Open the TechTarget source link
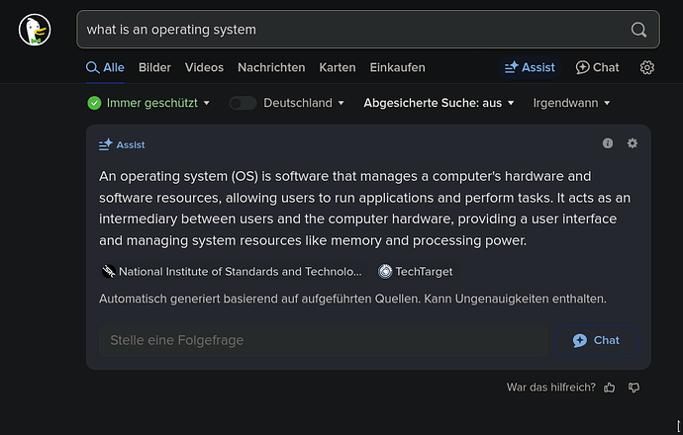683x435 pixels. coord(416,272)
